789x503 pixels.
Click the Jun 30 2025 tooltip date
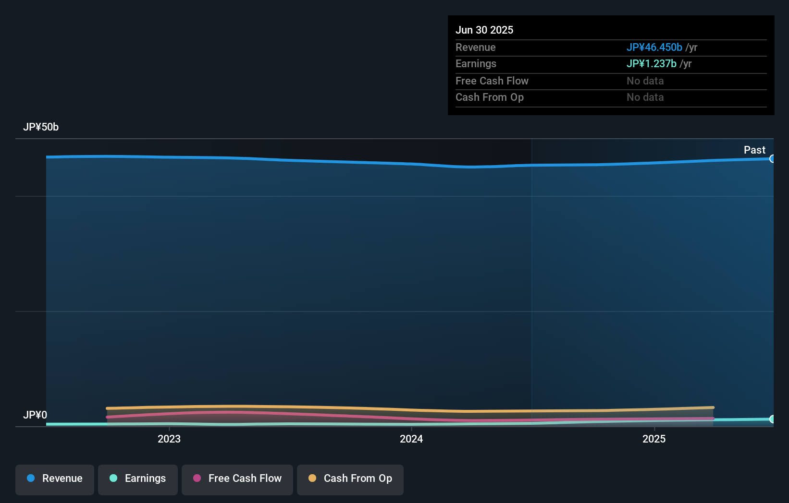click(484, 30)
